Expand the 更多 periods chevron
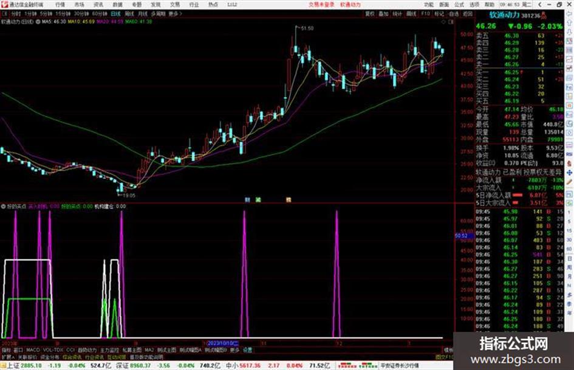This screenshot has height=370, width=574. [x=176, y=13]
